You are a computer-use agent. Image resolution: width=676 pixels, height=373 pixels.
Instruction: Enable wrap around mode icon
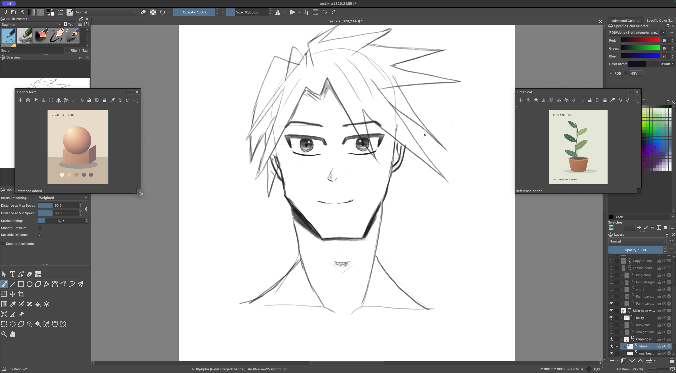(306, 12)
